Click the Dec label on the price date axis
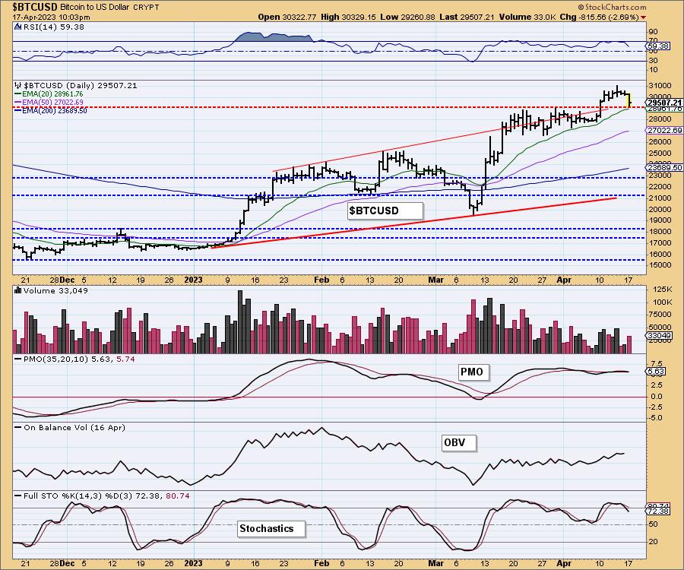This screenshot has width=684, height=570. coord(67,280)
